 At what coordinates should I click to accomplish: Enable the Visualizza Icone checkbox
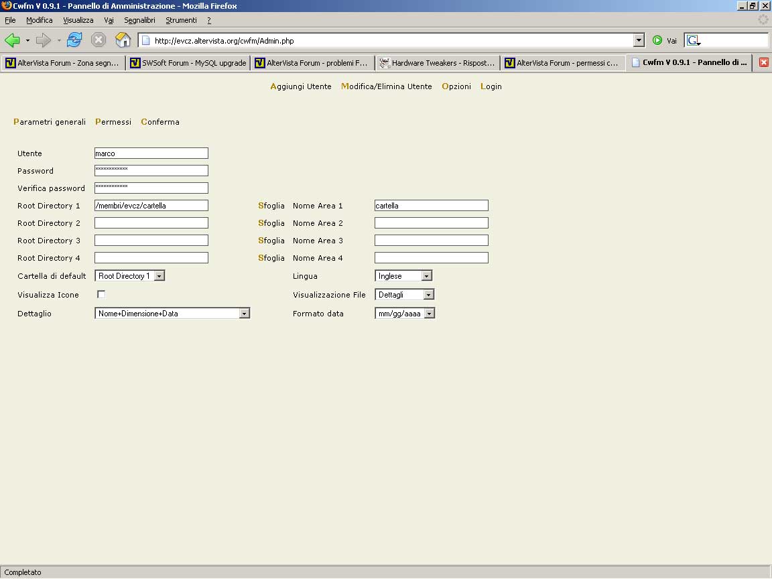tap(101, 294)
